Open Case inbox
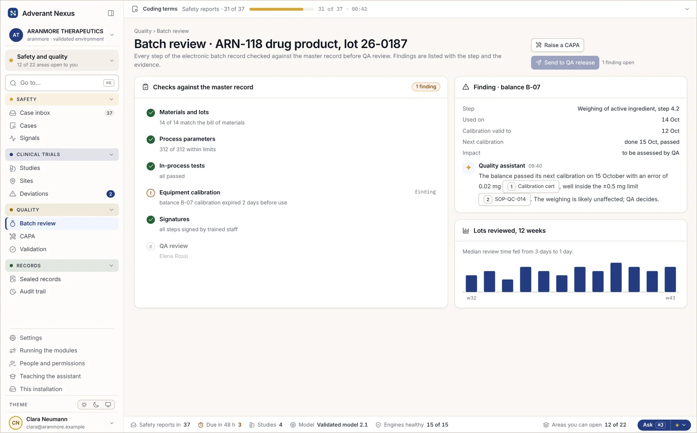Image resolution: width=697 pixels, height=433 pixels. coord(62,113)
